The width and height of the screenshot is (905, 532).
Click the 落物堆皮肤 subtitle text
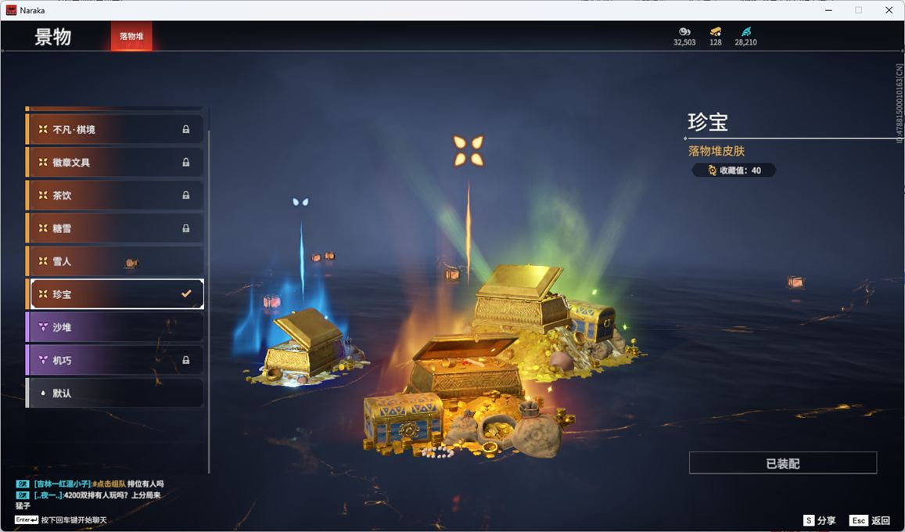point(716,151)
